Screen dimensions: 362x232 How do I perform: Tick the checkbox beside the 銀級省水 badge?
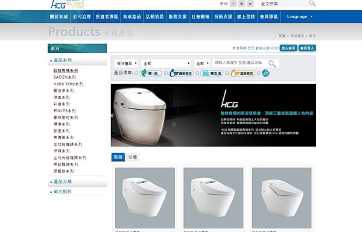166,73
